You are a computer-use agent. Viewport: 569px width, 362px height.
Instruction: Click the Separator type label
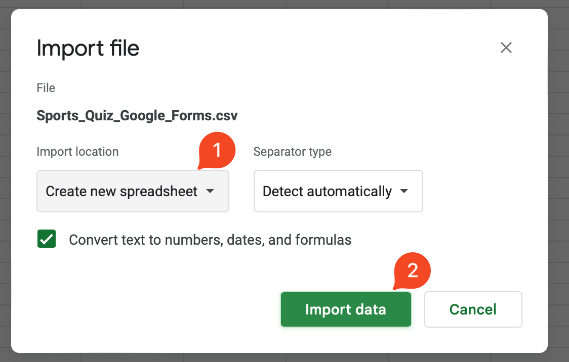point(293,152)
